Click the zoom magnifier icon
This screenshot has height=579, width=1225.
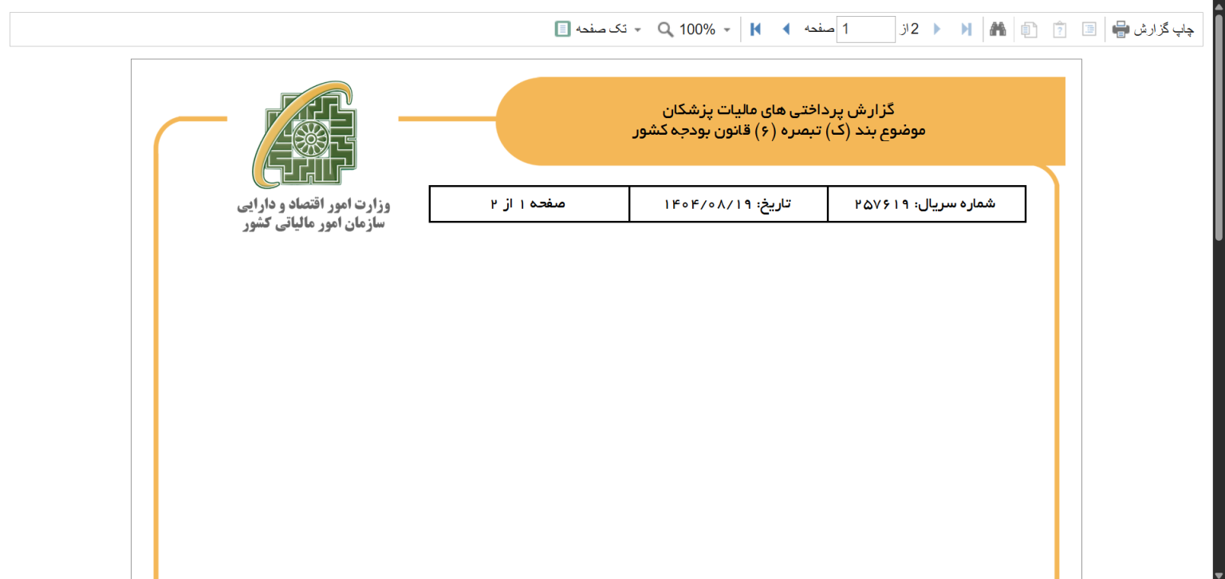click(665, 30)
